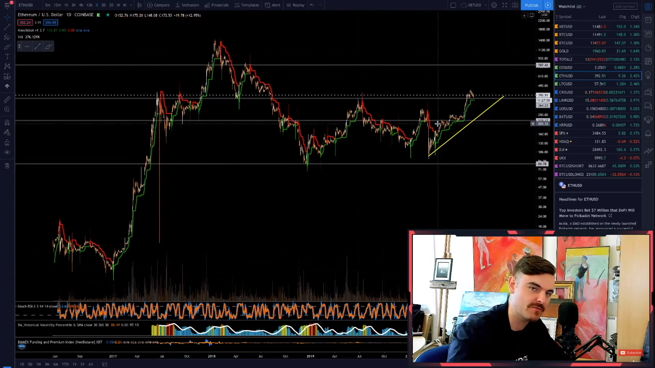Expand the time interval dropdown arrow

pos(131,5)
